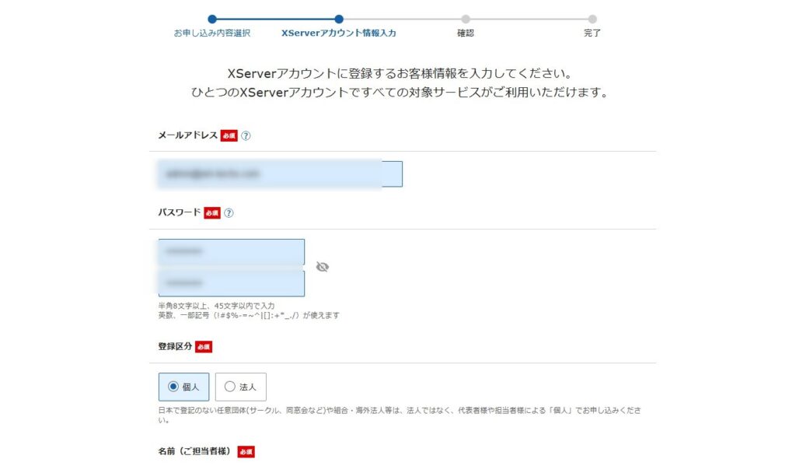This screenshot has height=466, width=796.
Task: Toggle password visibility with the eye icon
Action: [x=323, y=267]
